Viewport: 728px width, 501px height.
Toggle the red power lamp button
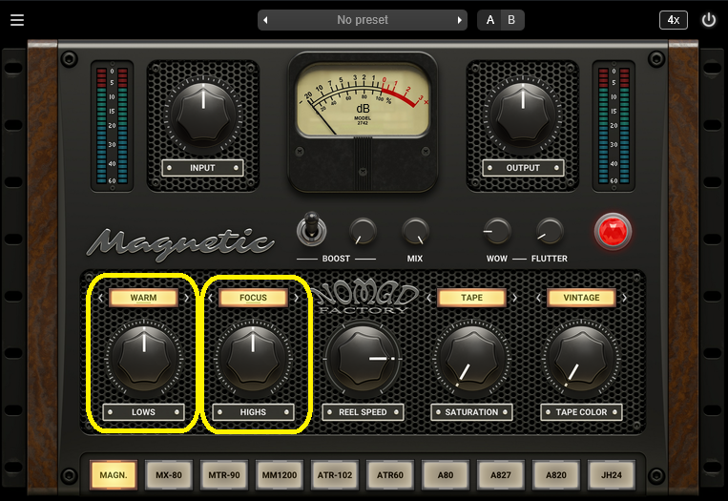(613, 231)
